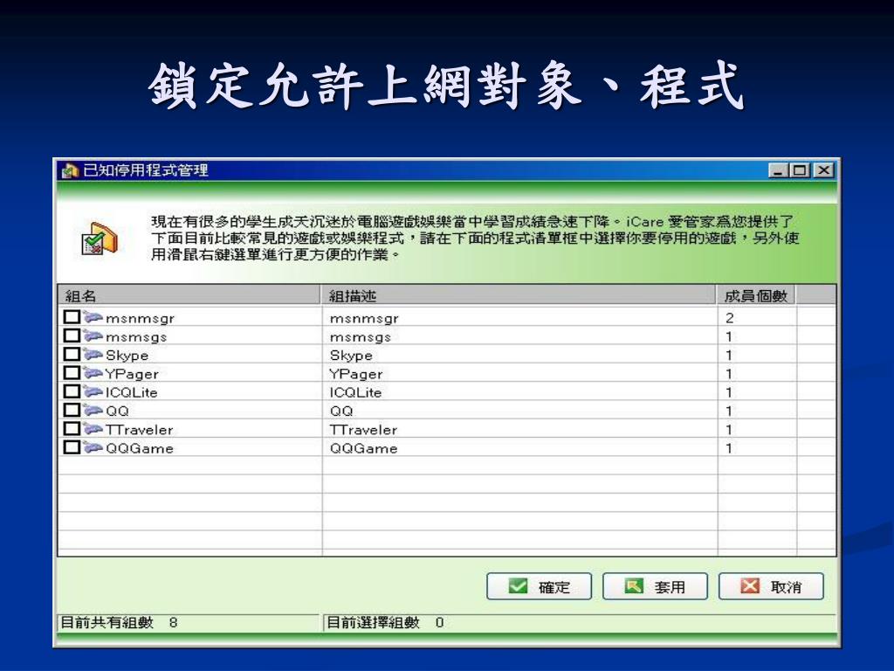This screenshot has width=894, height=671.
Task: Click the TTraveler description cell
Action: (x=519, y=428)
